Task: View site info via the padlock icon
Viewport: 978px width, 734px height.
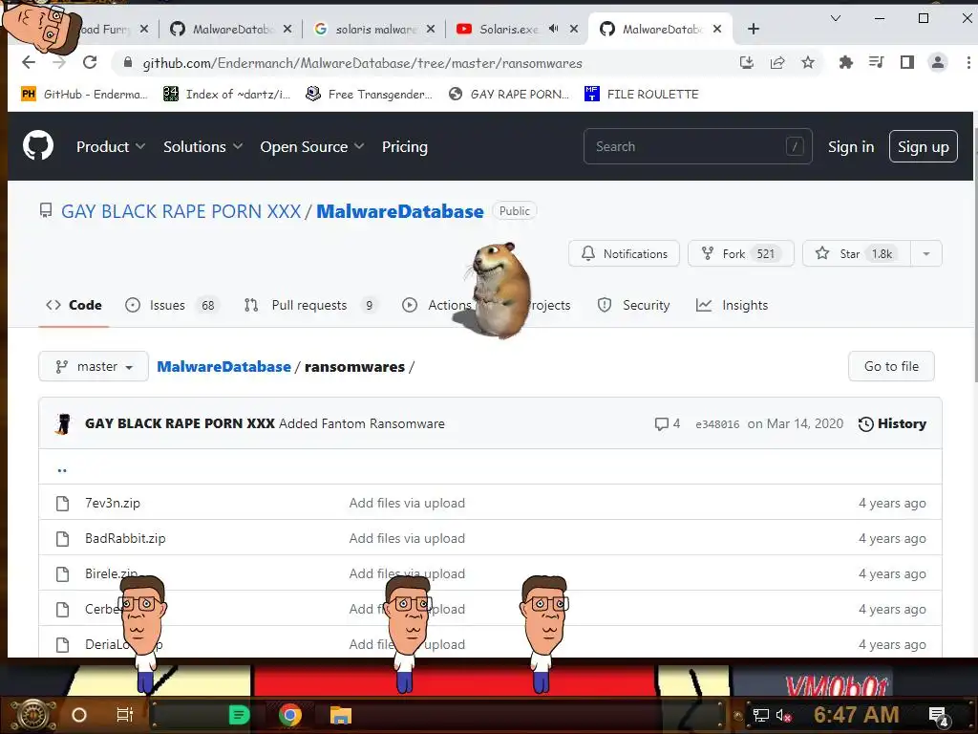Action: [128, 62]
